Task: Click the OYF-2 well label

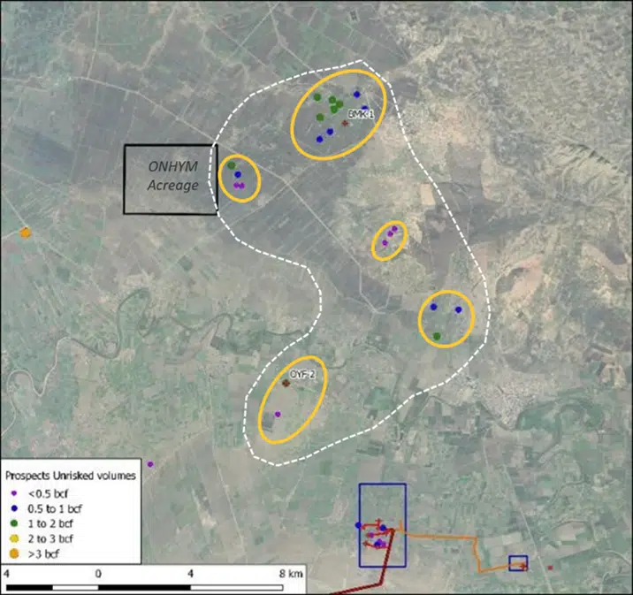Action: click(x=303, y=375)
